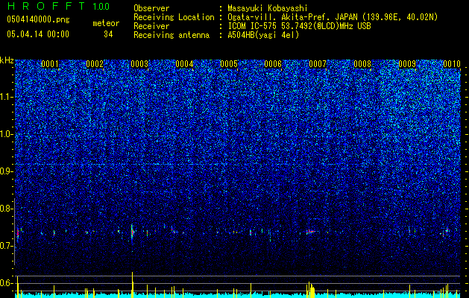Click the red meteor echo near marker 0007
Screen dimensions: 469x298
(x=311, y=232)
